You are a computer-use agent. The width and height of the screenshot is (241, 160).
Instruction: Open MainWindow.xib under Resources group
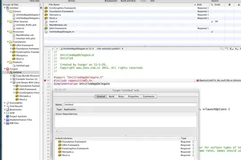pyautogui.click(x=23, y=35)
